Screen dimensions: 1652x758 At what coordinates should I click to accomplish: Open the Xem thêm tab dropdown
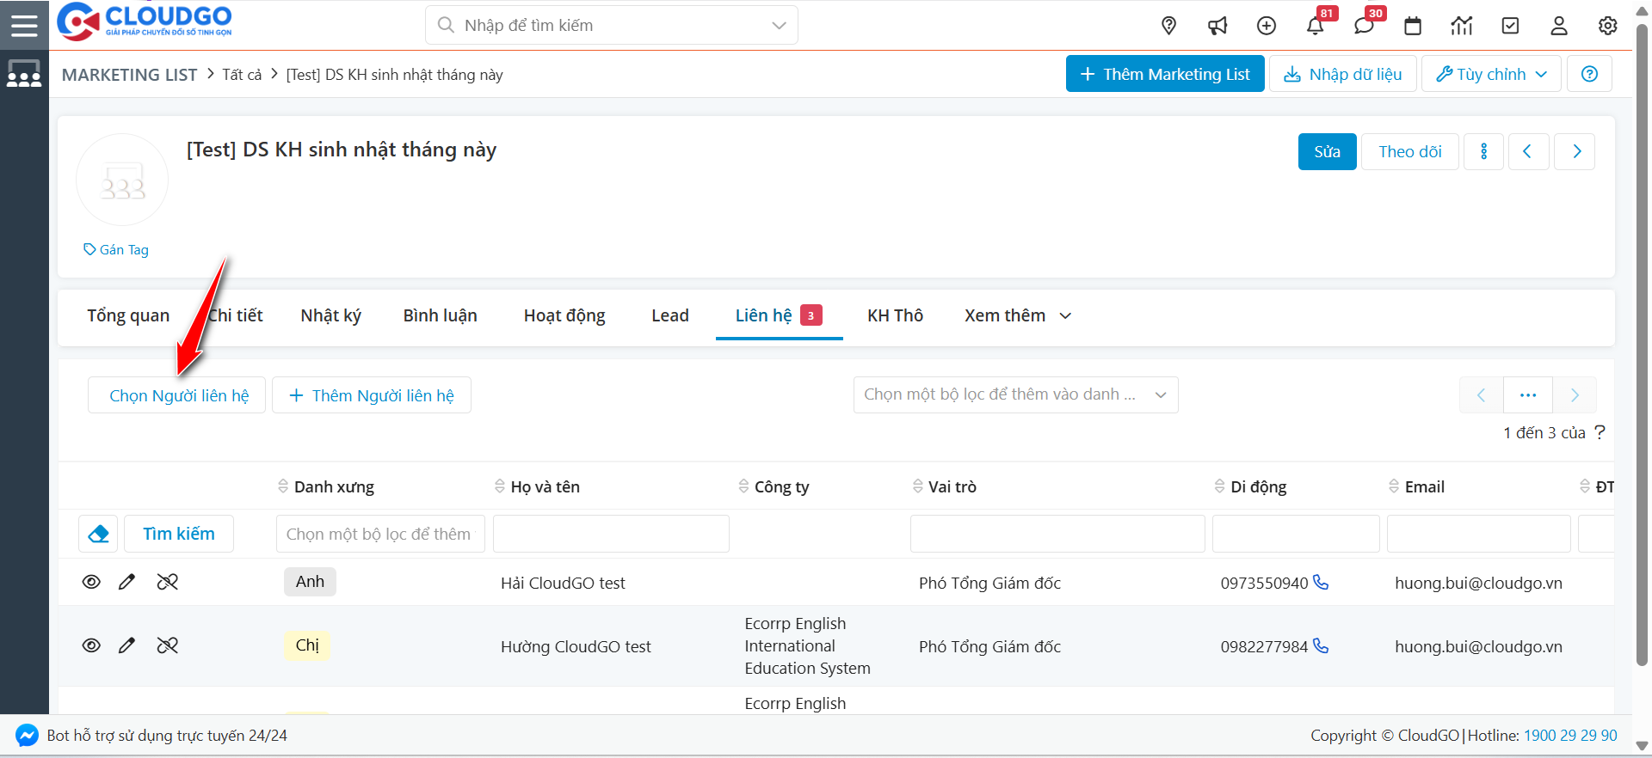click(x=1017, y=315)
